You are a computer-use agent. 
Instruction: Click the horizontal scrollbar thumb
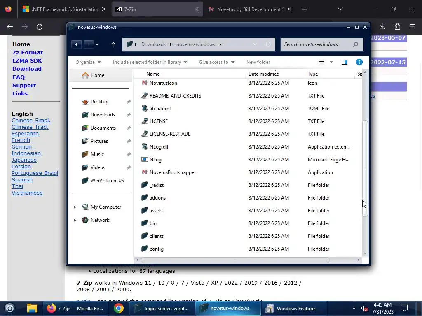coord(235,260)
